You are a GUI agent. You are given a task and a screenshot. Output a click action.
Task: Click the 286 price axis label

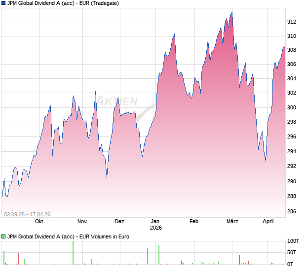pos(292,211)
